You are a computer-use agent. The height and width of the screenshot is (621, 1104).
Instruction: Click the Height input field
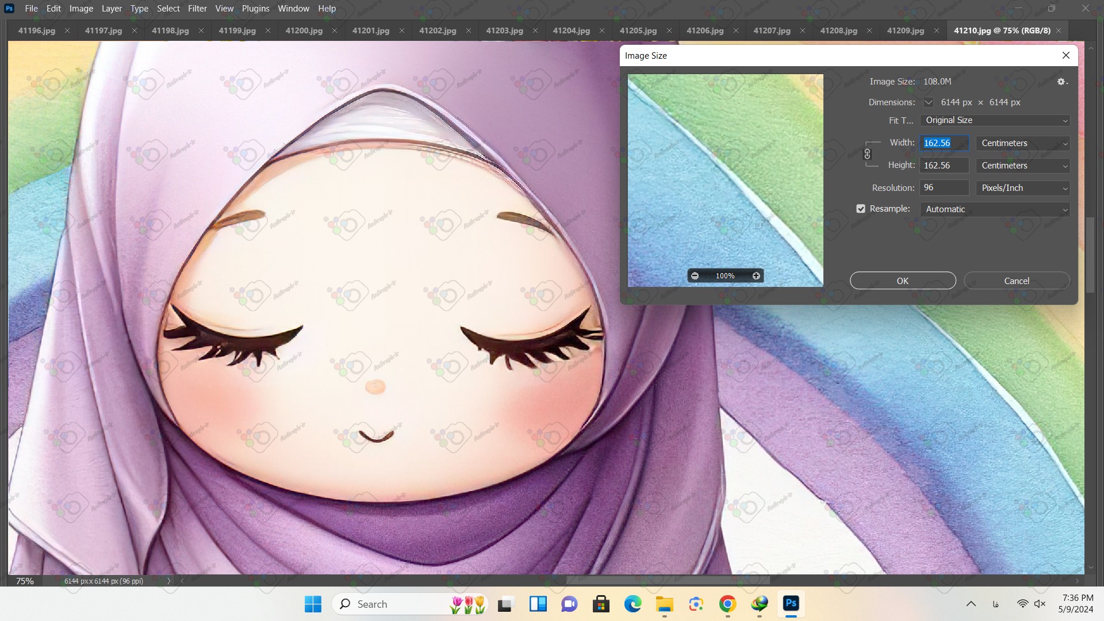(x=944, y=165)
